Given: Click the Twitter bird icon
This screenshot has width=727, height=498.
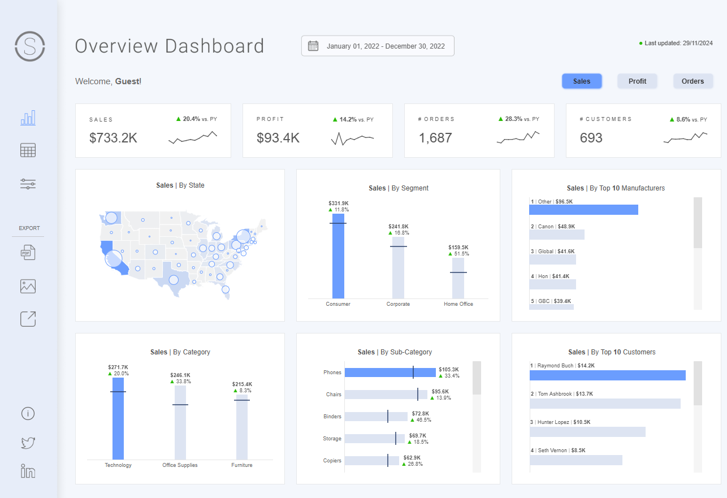Looking at the screenshot, I should (28, 443).
